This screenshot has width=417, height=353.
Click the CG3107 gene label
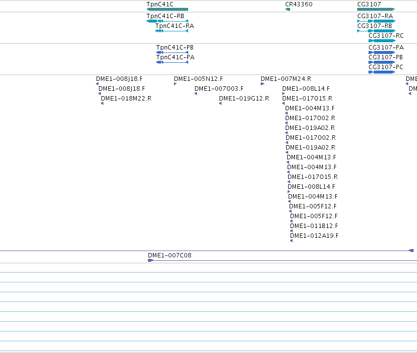coord(369,4)
